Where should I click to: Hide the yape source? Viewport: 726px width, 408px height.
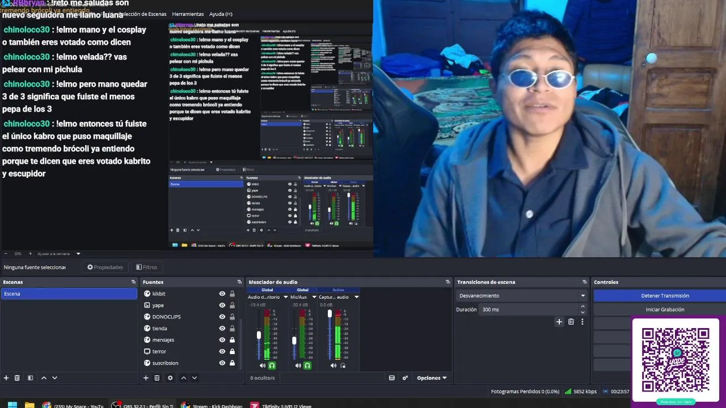pos(222,305)
